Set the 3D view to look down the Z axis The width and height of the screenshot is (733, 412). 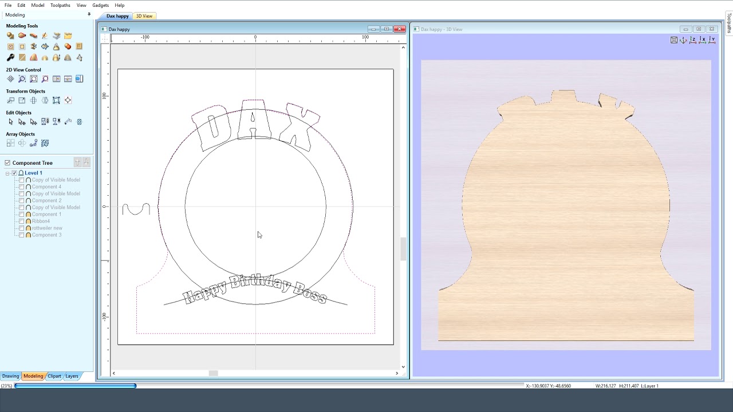[692, 40]
